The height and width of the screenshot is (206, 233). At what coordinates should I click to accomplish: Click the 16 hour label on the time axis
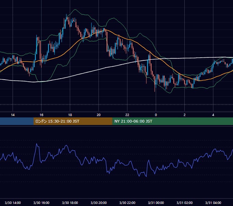pos(41,115)
